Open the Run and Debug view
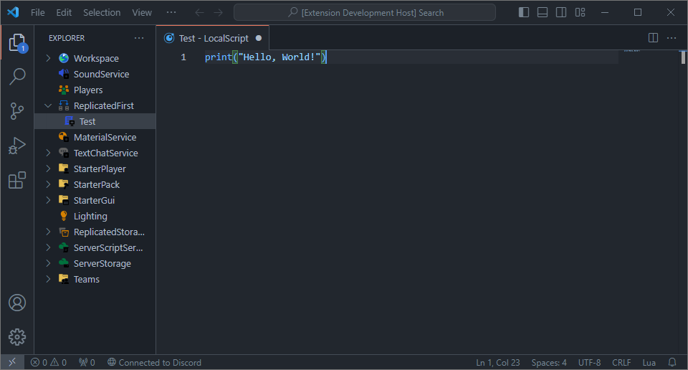Viewport: 688px width, 370px height. tap(17, 146)
